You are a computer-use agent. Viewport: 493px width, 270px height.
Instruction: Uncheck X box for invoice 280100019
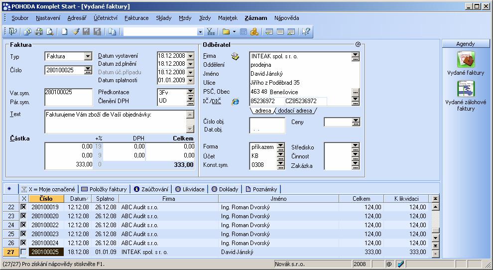(23, 207)
